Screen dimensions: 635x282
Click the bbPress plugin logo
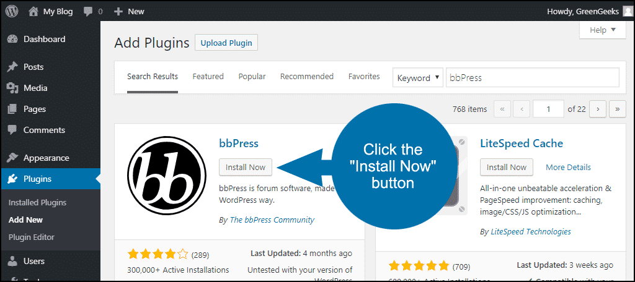[x=167, y=176]
